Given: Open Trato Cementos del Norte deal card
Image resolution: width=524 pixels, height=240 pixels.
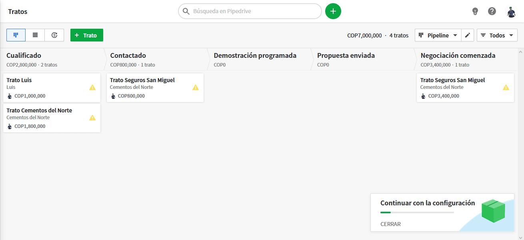Looking at the screenshot, I should (x=52, y=118).
